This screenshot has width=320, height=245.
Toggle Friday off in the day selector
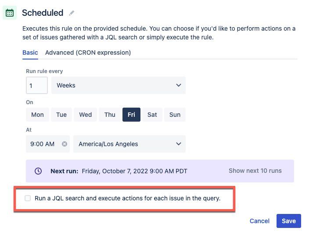coord(131,115)
